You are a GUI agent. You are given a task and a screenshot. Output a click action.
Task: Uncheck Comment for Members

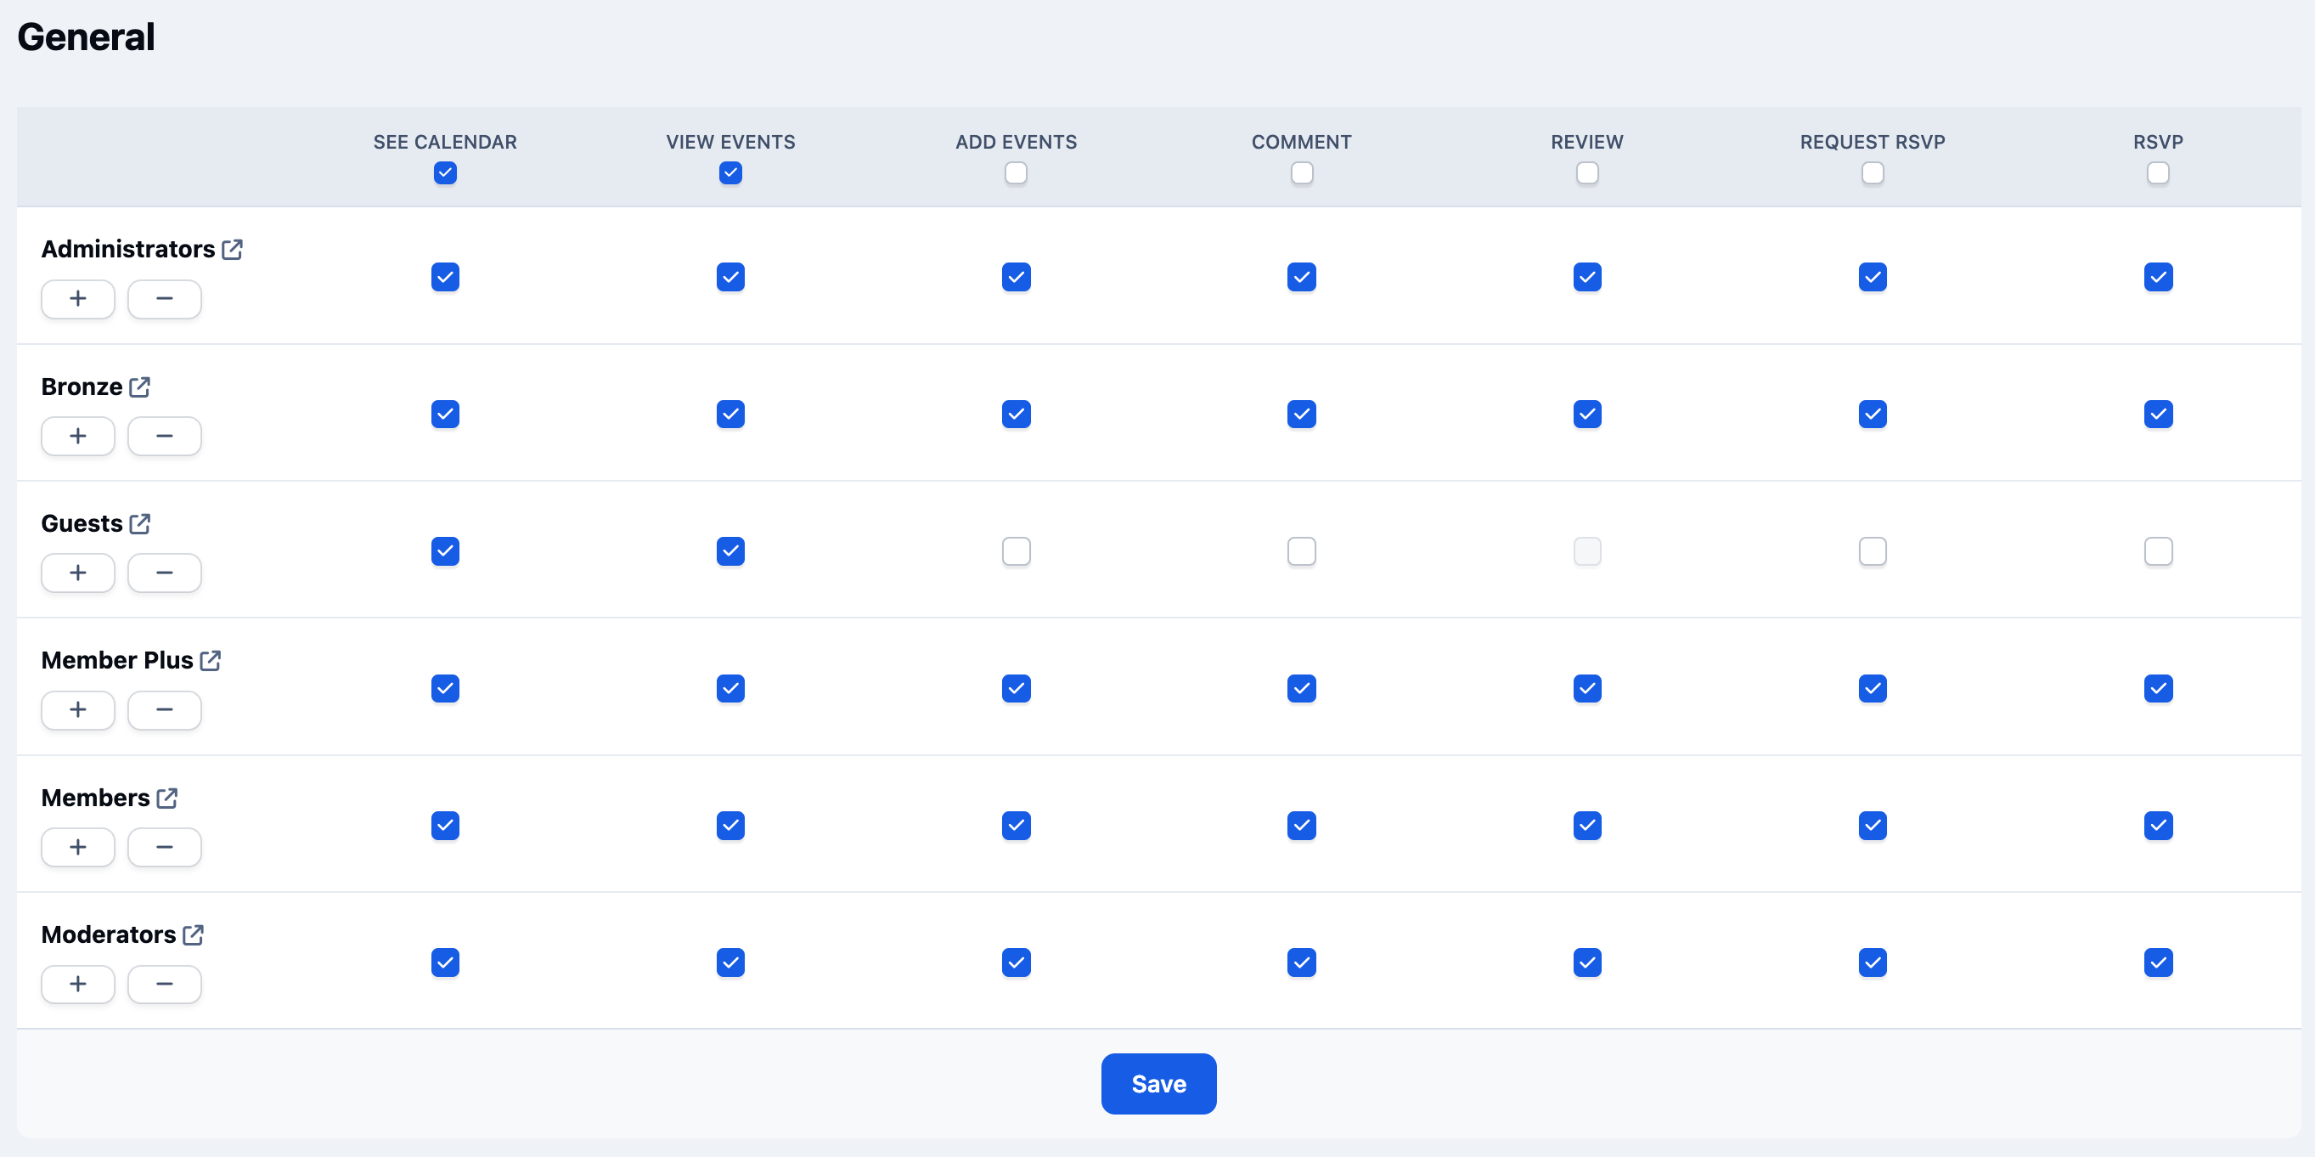click(1301, 825)
